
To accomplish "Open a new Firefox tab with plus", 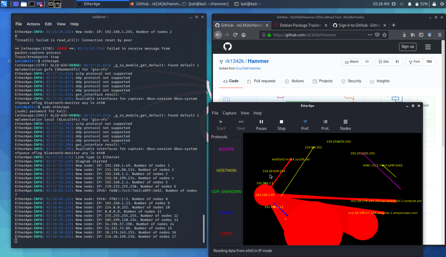I will (394, 25).
